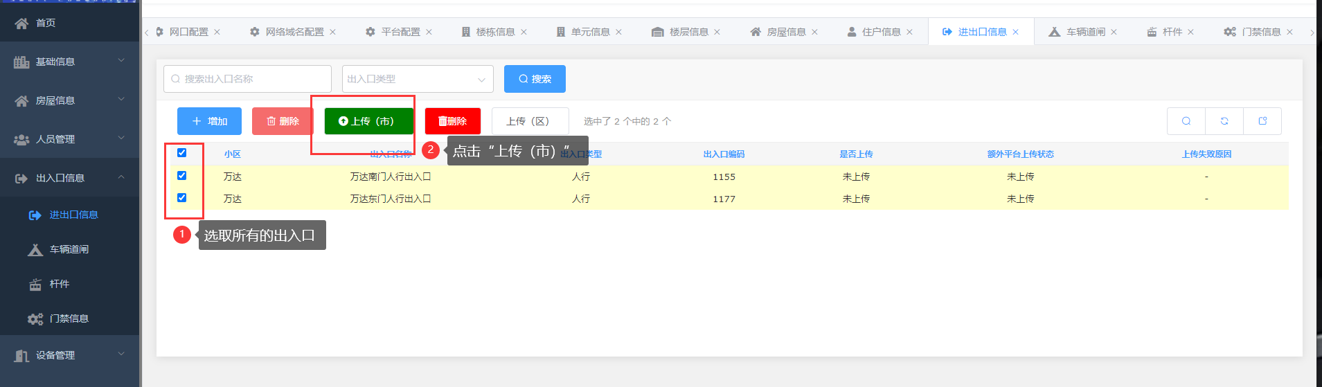Click the blue 增加 button
The width and height of the screenshot is (1322, 387).
click(x=209, y=121)
